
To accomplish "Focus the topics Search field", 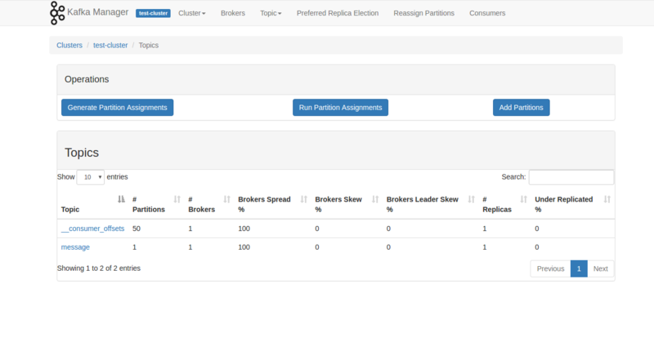I will tap(571, 177).
